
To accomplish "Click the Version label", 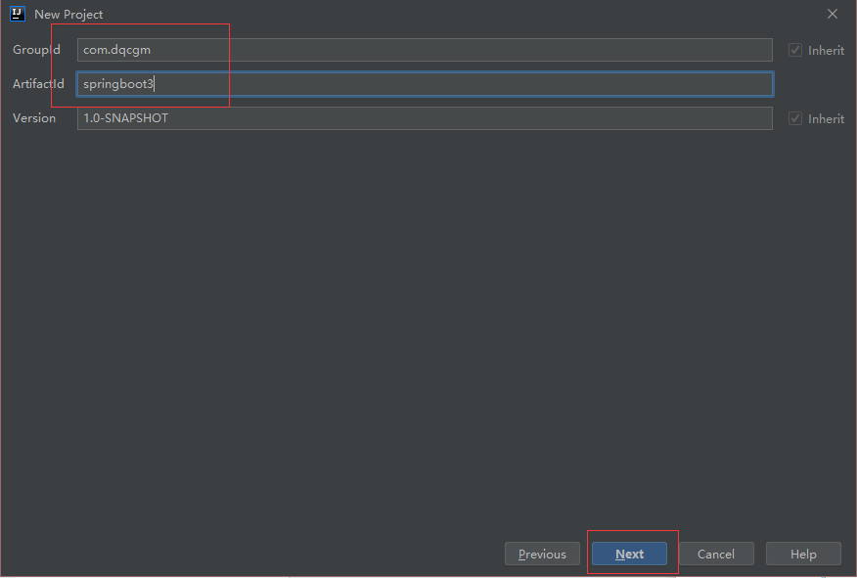I will pyautogui.click(x=34, y=118).
